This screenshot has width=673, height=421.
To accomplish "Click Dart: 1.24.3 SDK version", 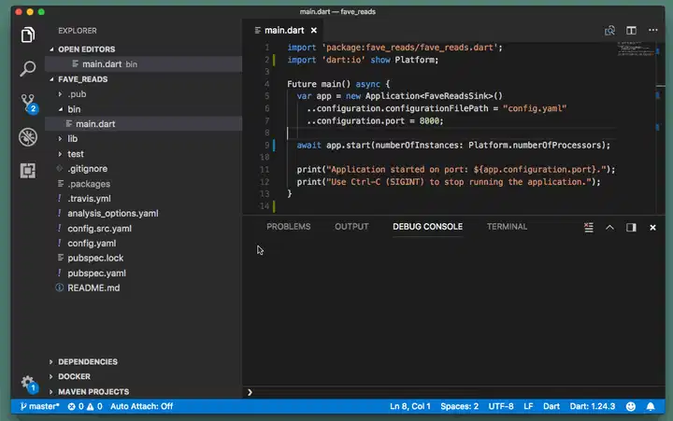I will pos(593,406).
